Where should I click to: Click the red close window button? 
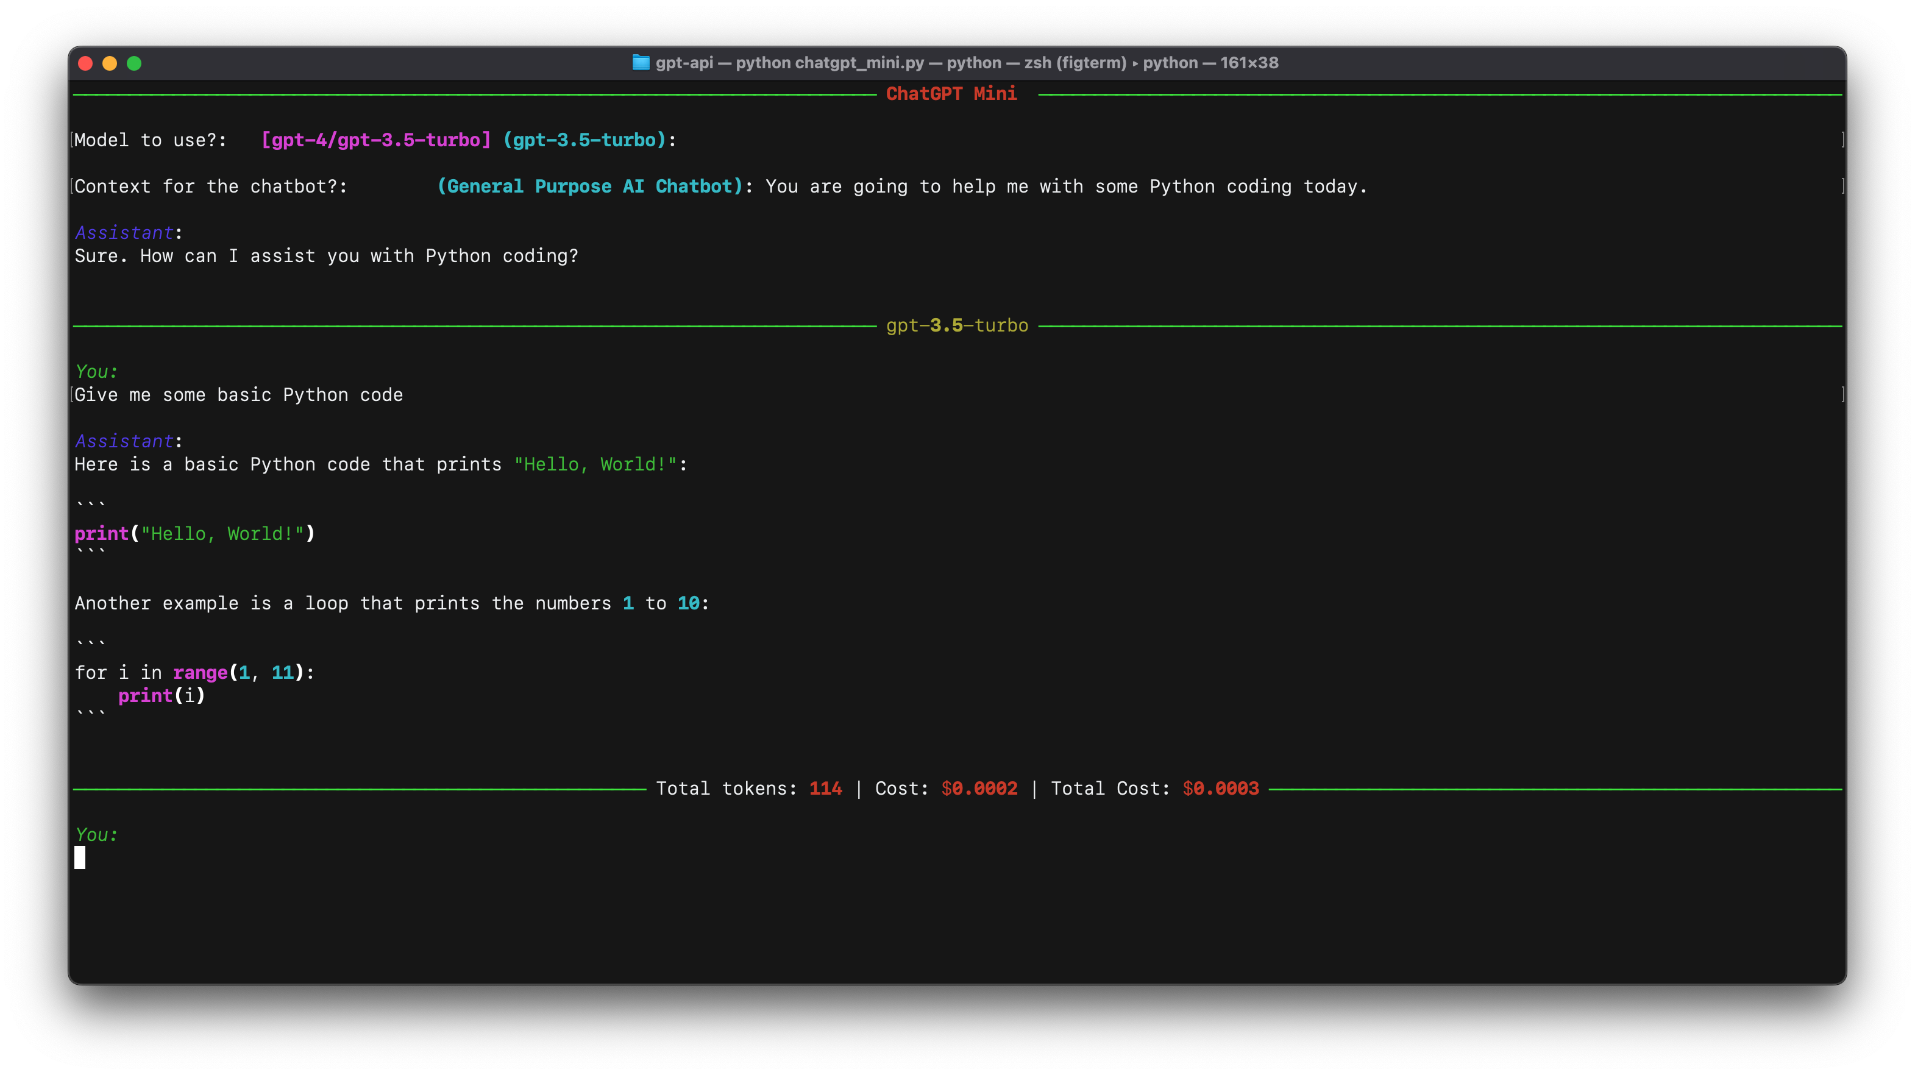click(85, 63)
